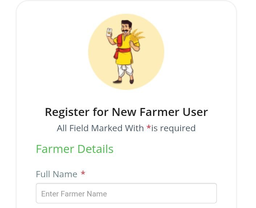Click the "is required" text

click(x=174, y=128)
